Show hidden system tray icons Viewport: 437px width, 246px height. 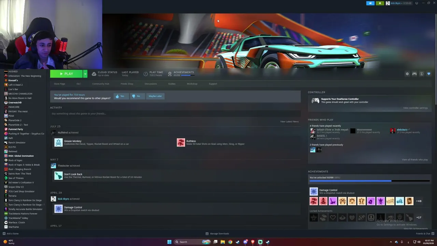tap(391, 242)
